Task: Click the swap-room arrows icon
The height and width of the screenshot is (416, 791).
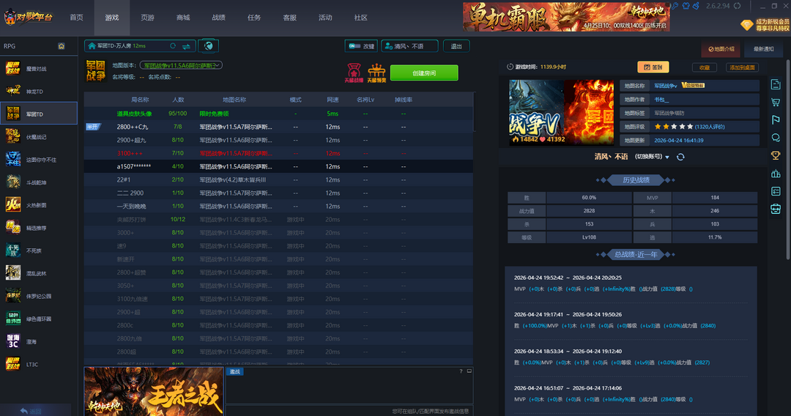Action: coord(186,46)
